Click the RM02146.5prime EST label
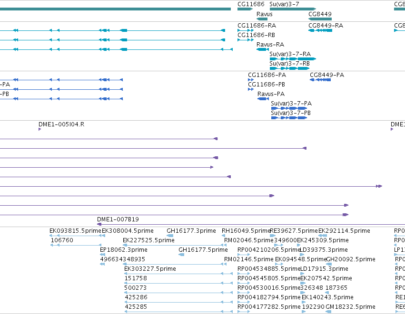This screenshot has width=405, height=314. point(249,259)
